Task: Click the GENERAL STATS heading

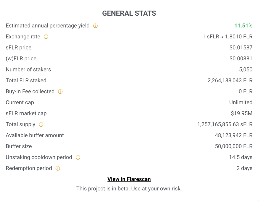Action: click(x=129, y=13)
